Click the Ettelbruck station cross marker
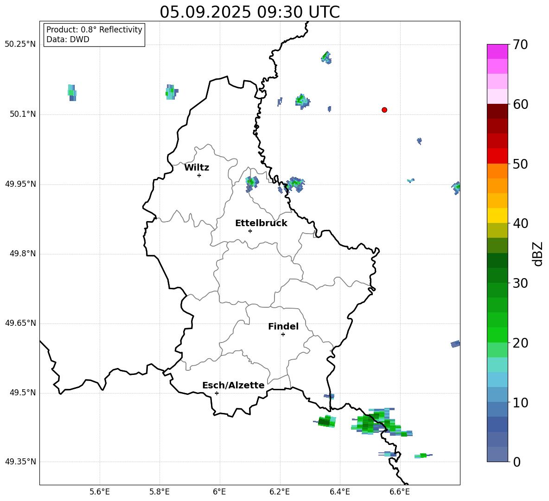The image size is (549, 501). (250, 231)
